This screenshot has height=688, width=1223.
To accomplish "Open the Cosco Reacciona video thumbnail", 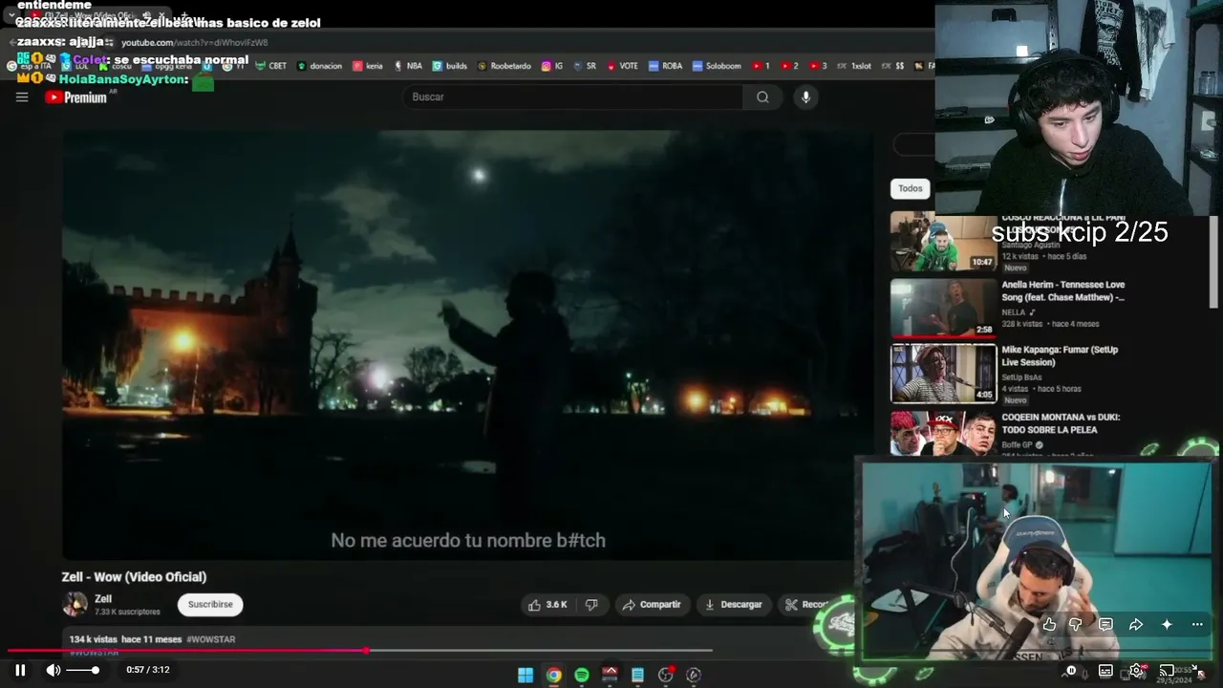I will (943, 242).
